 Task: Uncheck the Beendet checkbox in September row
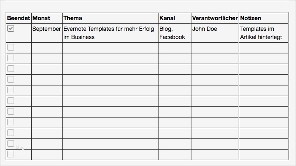click(x=11, y=28)
